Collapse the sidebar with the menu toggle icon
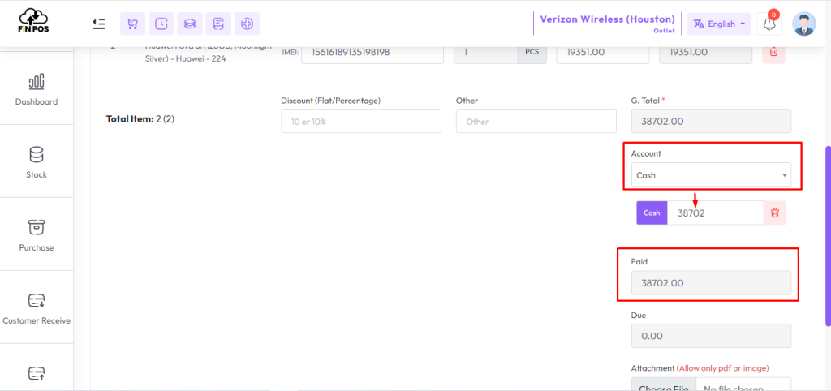Image resolution: width=831 pixels, height=391 pixels. [x=98, y=24]
